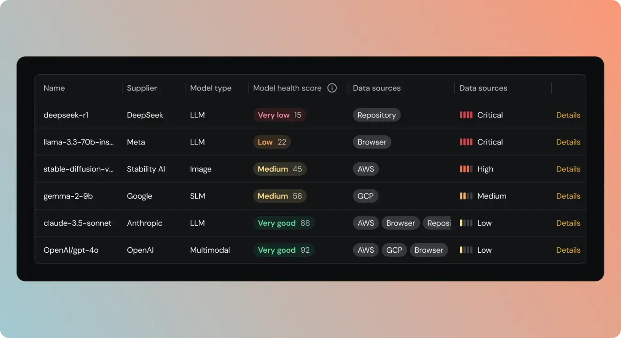Click the Low severity bars for OpenAI/gpt-4o
This screenshot has height=338, width=621.
tap(466, 250)
